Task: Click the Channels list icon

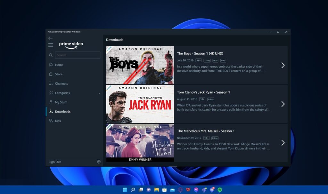Action: pyautogui.click(x=51, y=83)
